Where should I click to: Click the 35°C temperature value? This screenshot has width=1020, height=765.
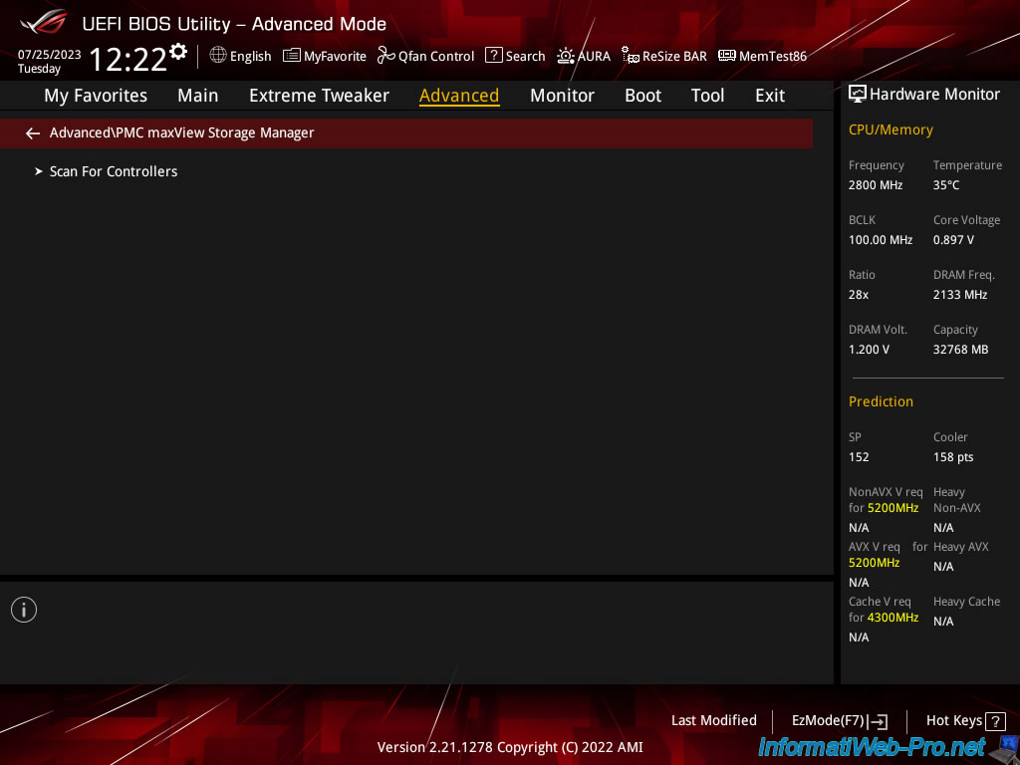(946, 185)
